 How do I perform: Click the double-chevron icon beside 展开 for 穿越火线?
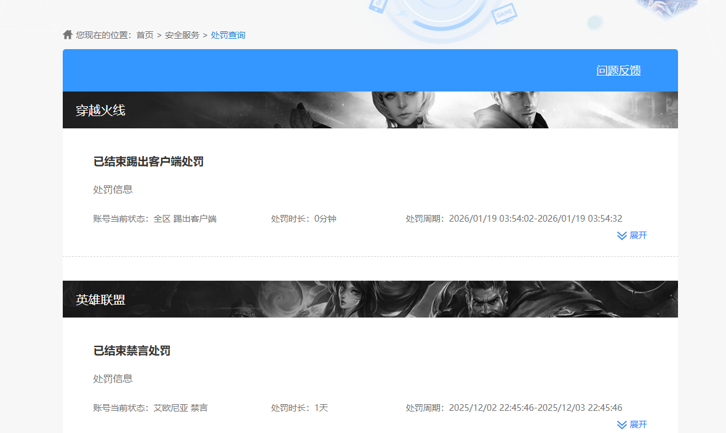click(x=621, y=235)
